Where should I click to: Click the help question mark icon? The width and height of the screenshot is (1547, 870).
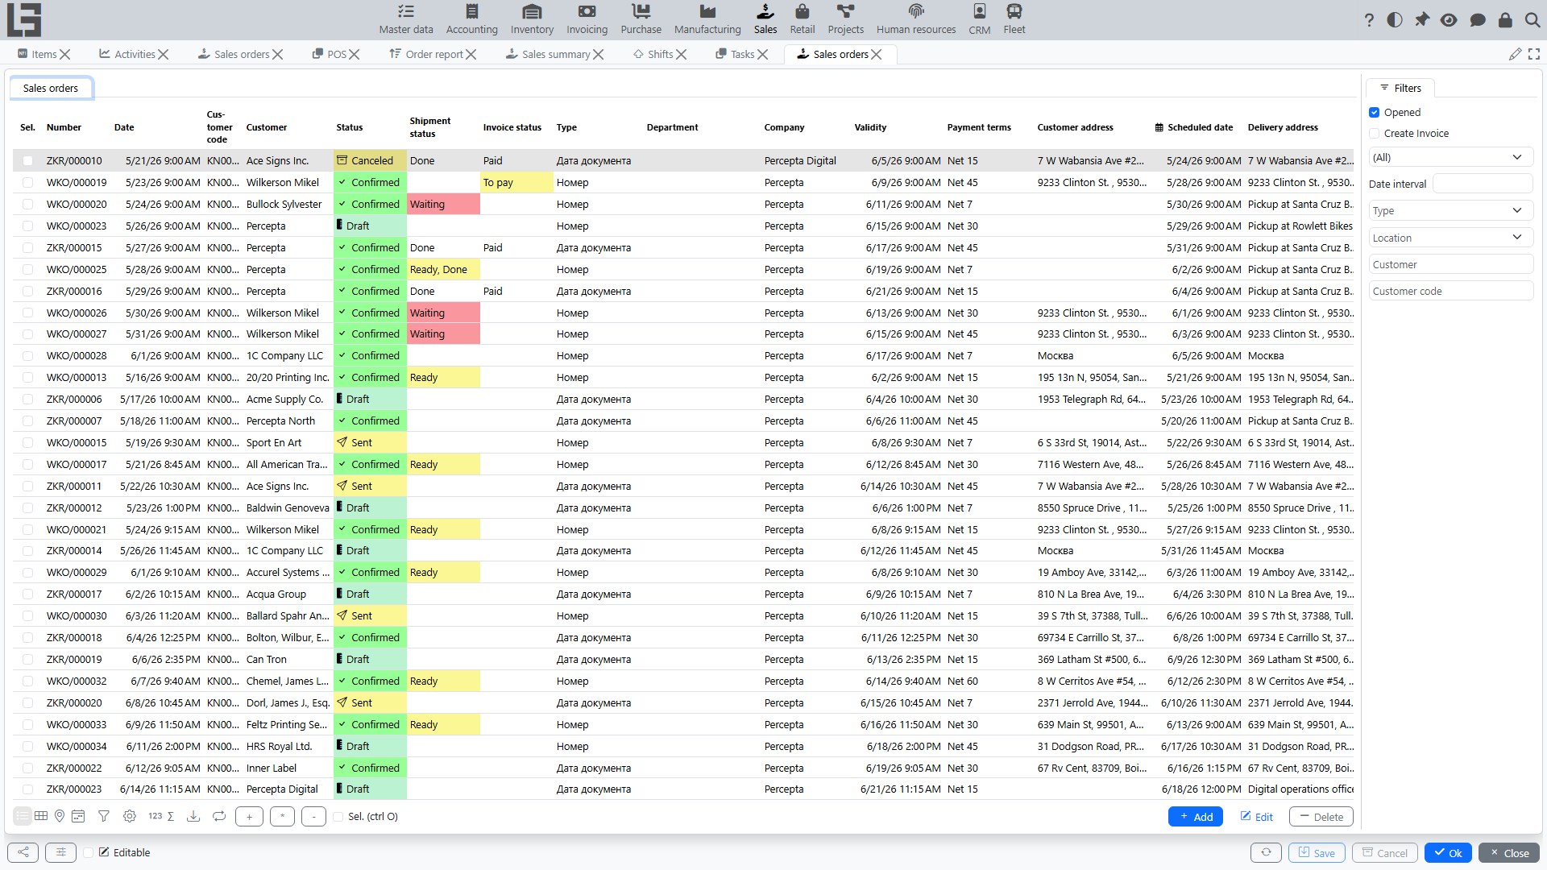pyautogui.click(x=1369, y=20)
